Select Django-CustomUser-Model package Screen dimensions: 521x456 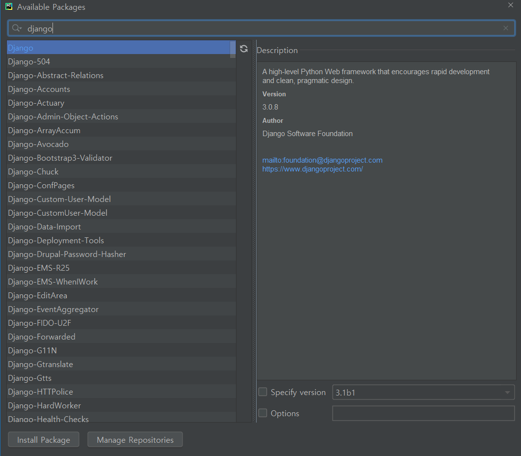(121, 213)
